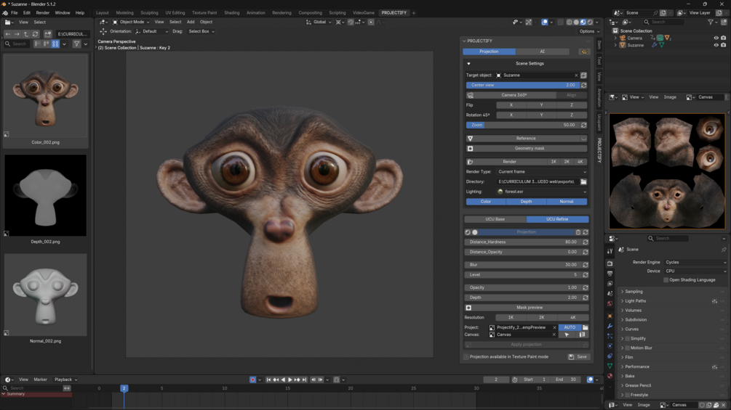
Task: Disable Suzanne in renders via camera icon
Action: coord(723,45)
